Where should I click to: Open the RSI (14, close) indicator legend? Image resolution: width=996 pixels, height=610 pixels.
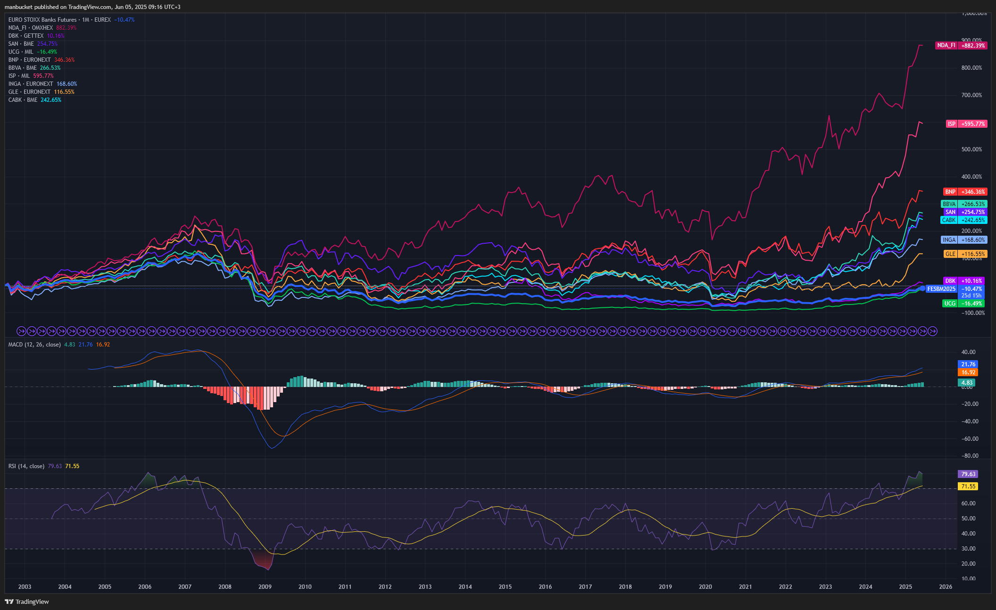tap(26, 466)
